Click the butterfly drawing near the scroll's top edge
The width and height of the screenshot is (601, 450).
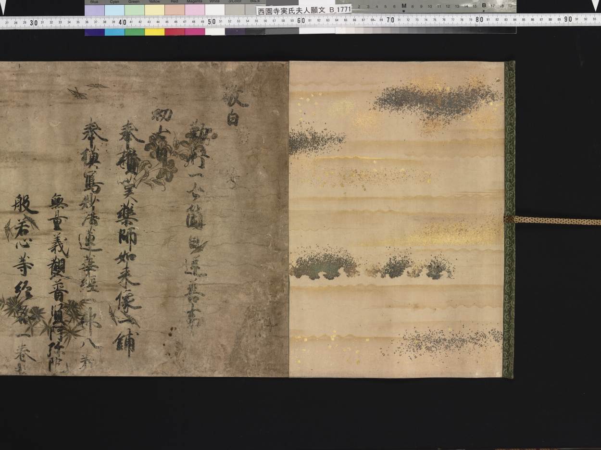pos(88,90)
